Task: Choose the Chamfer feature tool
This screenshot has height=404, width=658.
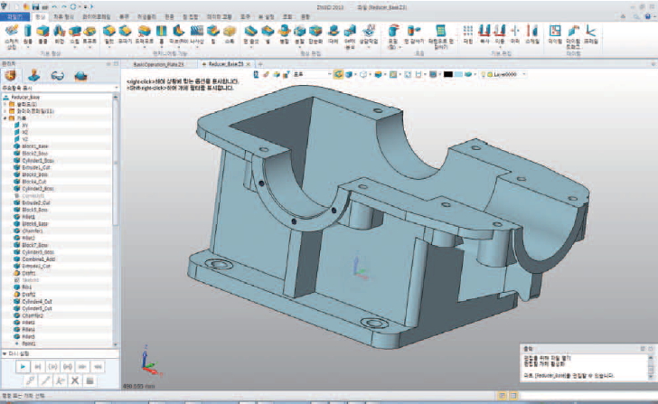Action: [125, 33]
